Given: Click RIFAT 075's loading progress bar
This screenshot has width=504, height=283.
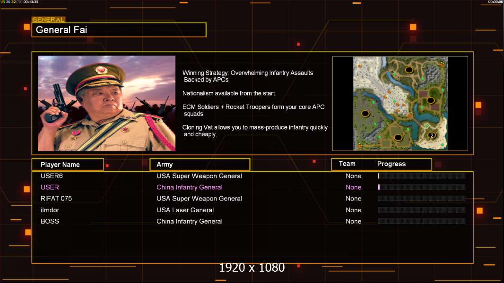Looking at the screenshot, I should [x=422, y=199].
